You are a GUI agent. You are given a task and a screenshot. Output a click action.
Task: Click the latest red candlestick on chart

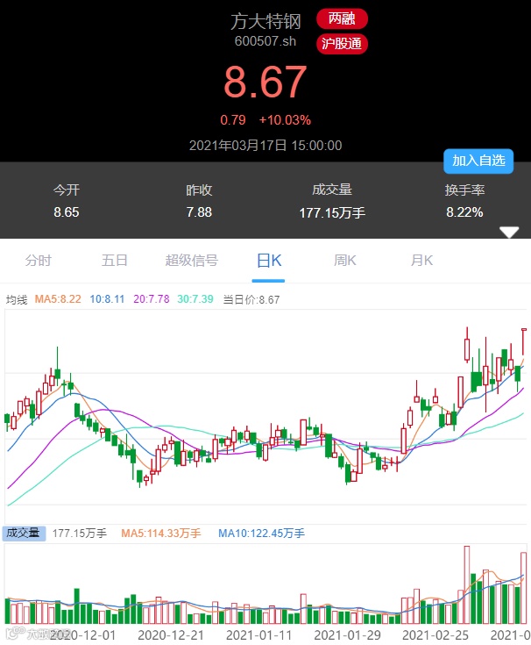pos(524,342)
